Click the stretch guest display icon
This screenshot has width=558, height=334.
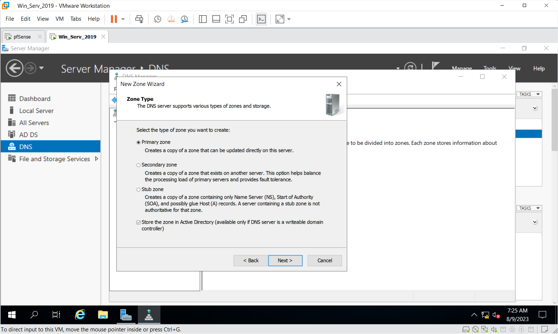[x=280, y=19]
